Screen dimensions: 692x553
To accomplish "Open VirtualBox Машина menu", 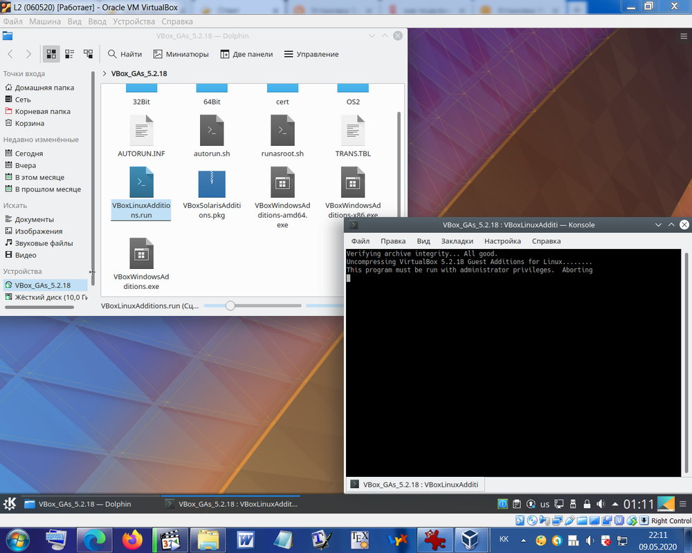I will tap(44, 21).
